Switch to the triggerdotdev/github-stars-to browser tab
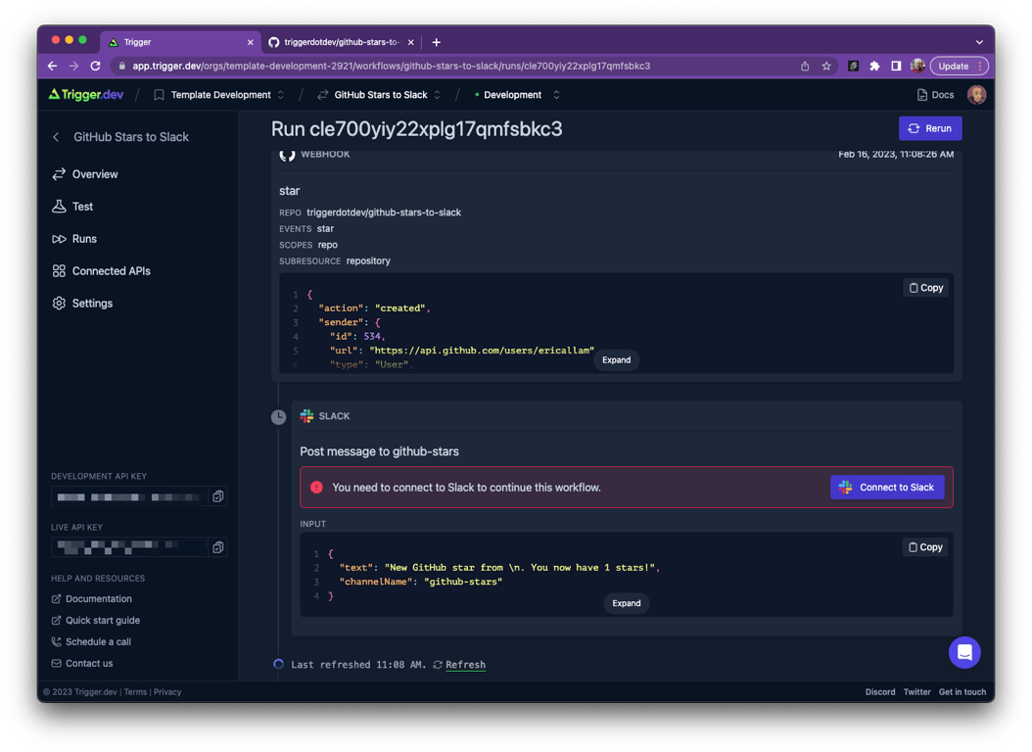Screen dimensions: 1032x752 [341, 42]
